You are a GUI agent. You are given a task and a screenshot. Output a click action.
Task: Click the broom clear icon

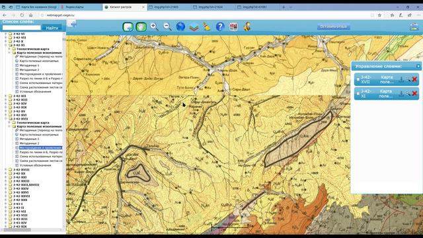pos(207,26)
